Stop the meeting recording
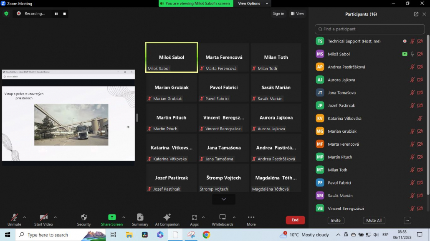This screenshot has height=241, width=430. point(65,14)
